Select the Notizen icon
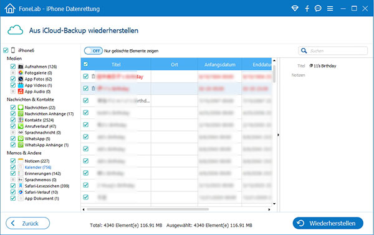The height and width of the screenshot is (235, 374). (x=21, y=161)
